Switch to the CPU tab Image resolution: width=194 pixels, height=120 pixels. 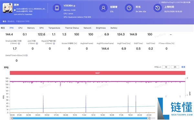[20, 28]
